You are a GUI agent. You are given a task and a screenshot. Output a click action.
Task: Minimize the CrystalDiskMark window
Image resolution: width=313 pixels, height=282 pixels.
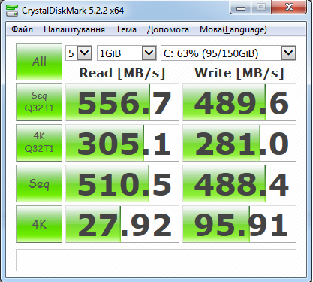241,8
